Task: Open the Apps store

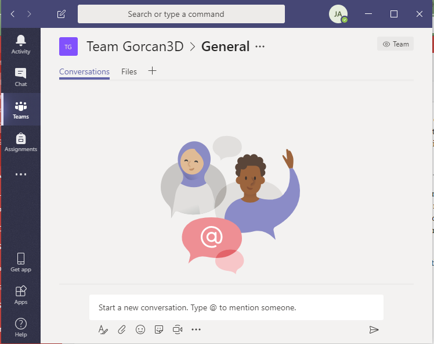Action: [21, 295]
